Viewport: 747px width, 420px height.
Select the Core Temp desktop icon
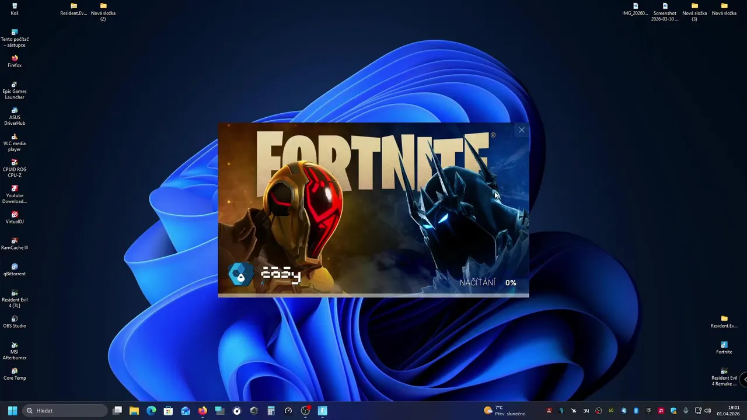tap(15, 374)
